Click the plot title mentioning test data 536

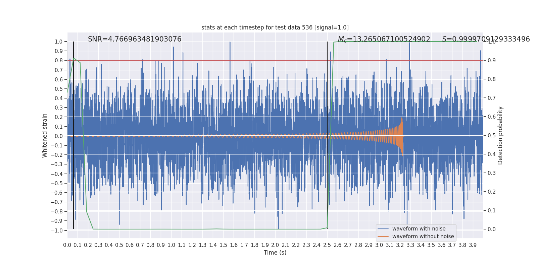coord(275,27)
